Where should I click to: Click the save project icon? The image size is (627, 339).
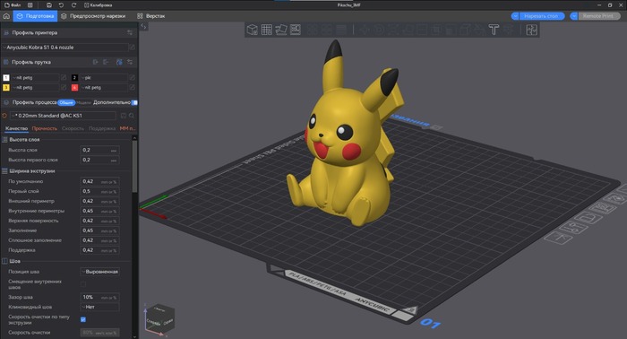[x=48, y=5]
